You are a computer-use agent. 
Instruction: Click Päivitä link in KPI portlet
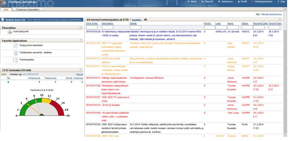[x=80, y=74]
